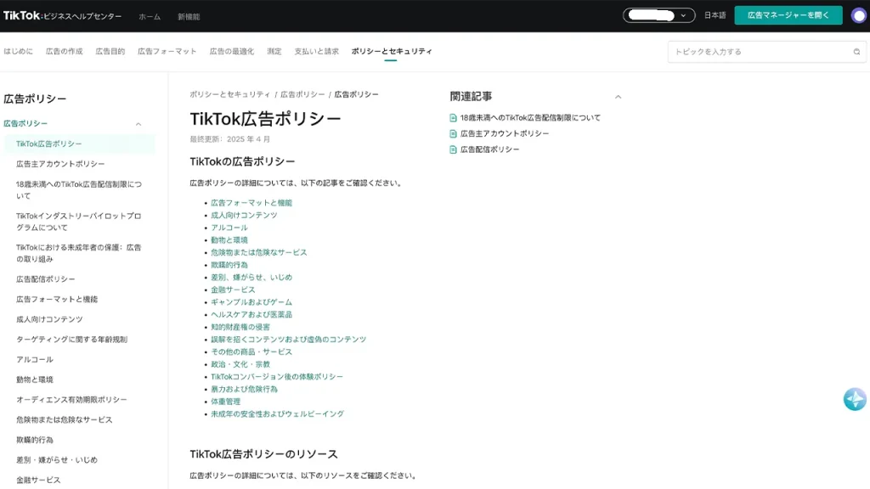Open the 差別、嫌がらせ、いじめ article link
870x489 pixels.
[x=251, y=278]
